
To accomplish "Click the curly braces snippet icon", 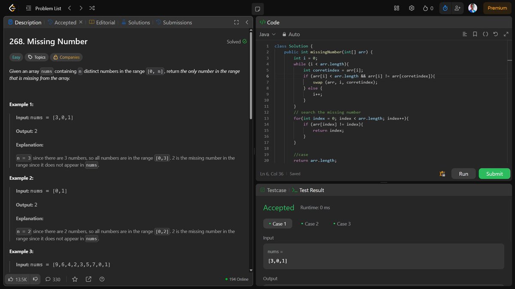I will [485, 34].
